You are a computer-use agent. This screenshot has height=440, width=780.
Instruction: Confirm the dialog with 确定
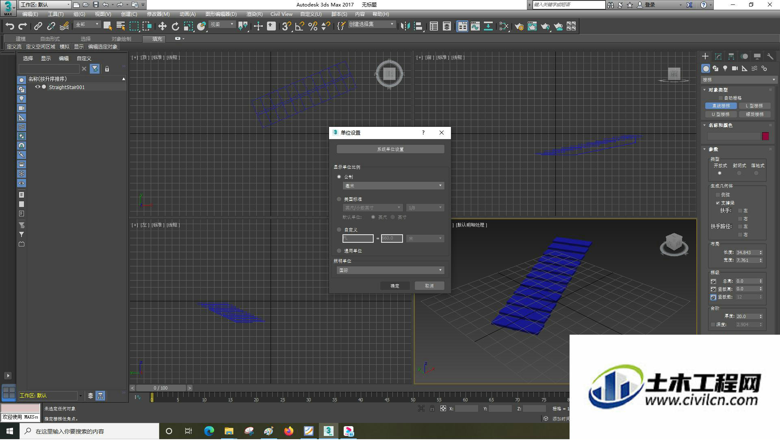pos(395,286)
